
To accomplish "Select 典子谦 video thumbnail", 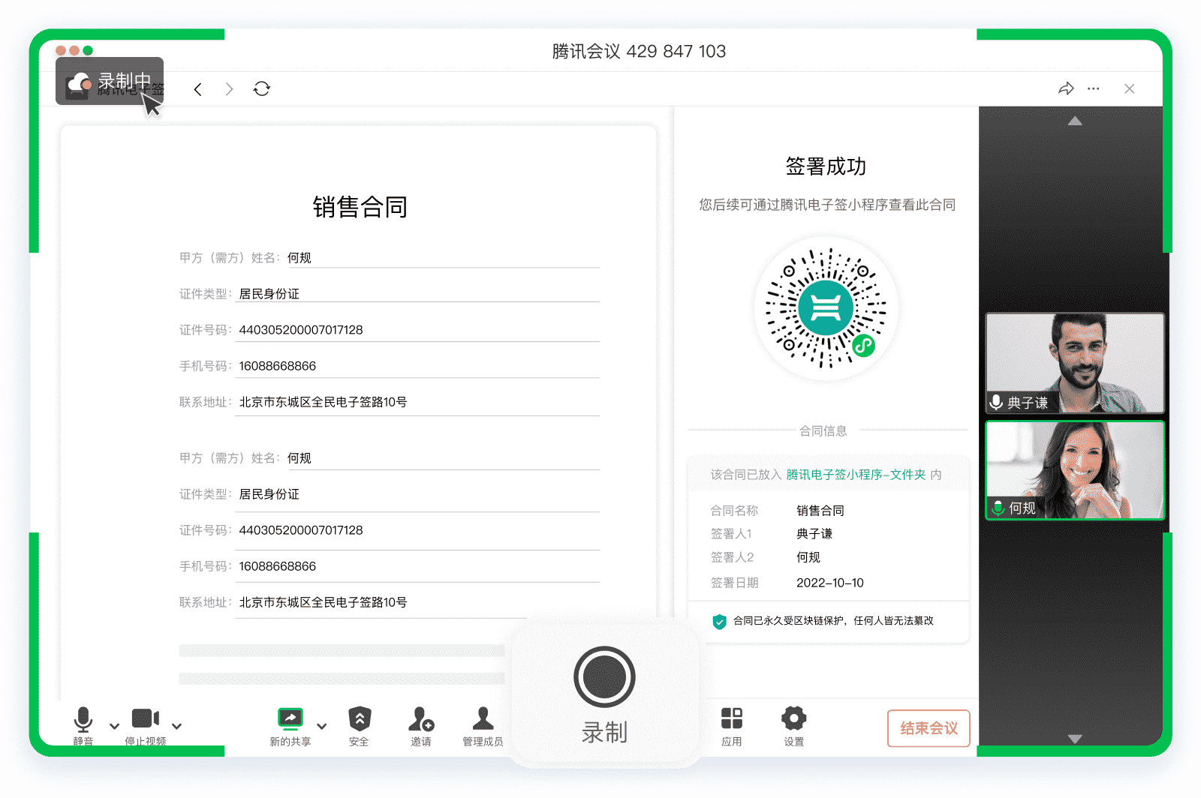I will click(1075, 363).
